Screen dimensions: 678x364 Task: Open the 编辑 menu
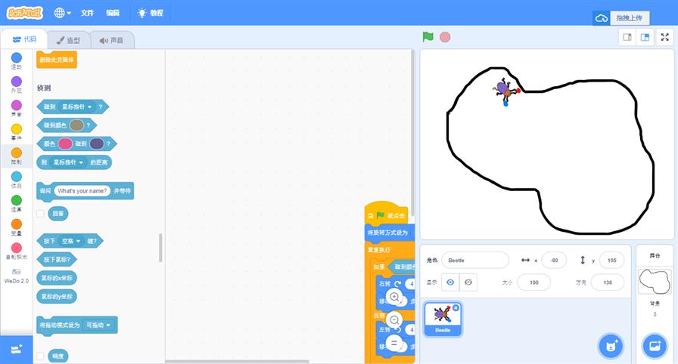pos(113,13)
